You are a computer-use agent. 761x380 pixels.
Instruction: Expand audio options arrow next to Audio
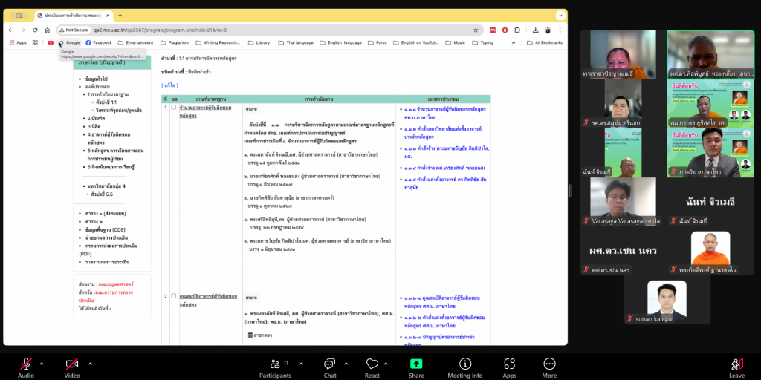tap(42, 364)
